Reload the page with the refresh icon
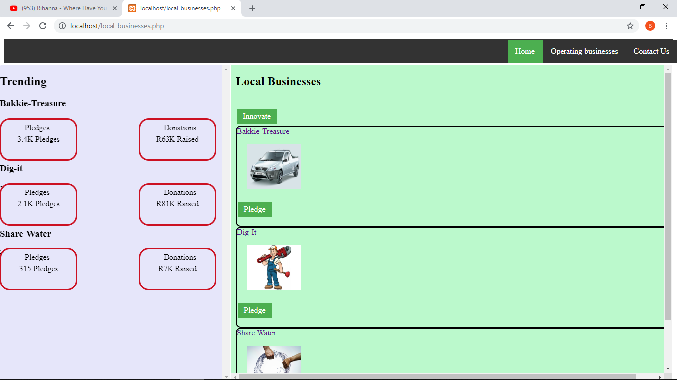This screenshot has width=677, height=380. tap(43, 26)
